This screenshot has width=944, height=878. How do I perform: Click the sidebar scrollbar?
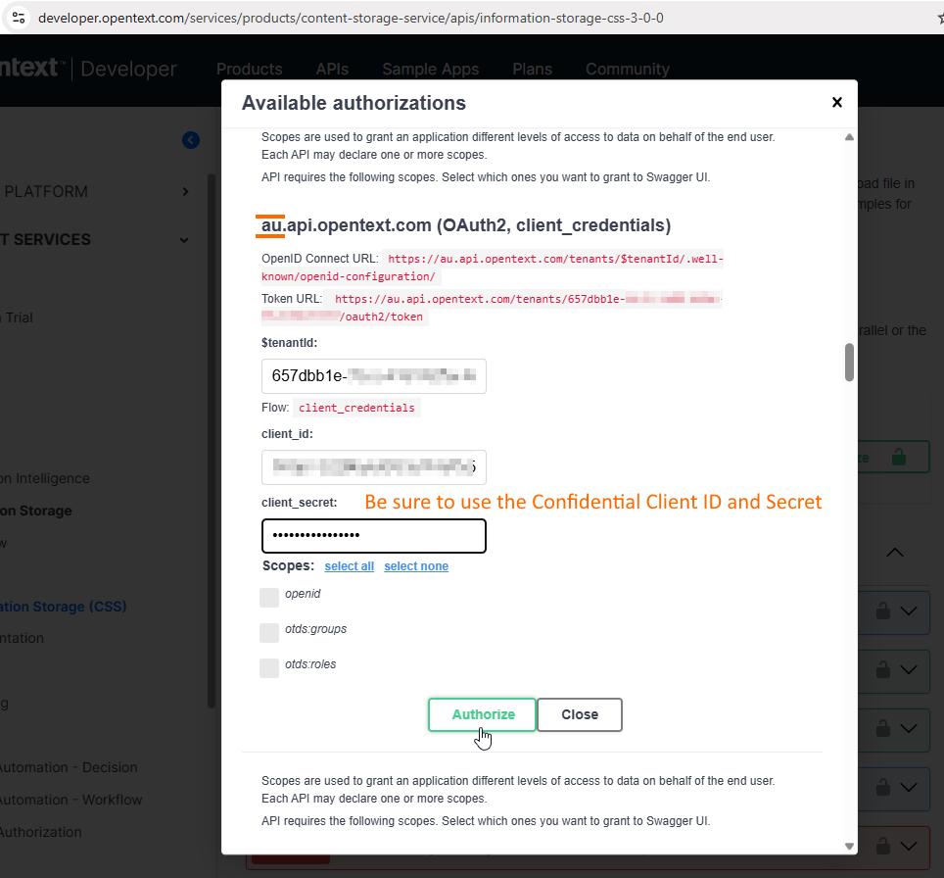click(212, 441)
